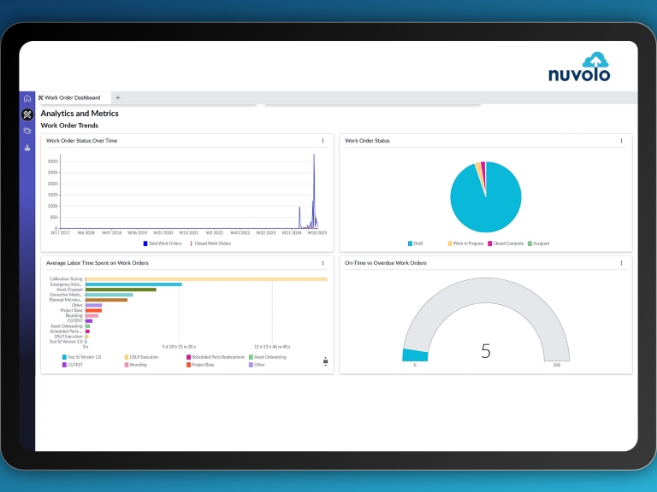Click the DSLP Execution legend color swatch
The image size is (657, 492).
(x=127, y=357)
